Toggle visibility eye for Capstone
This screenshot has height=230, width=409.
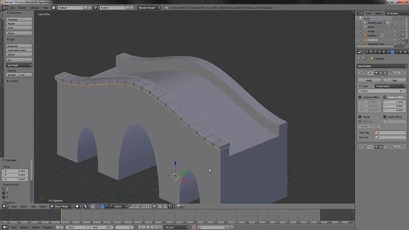[395, 40]
